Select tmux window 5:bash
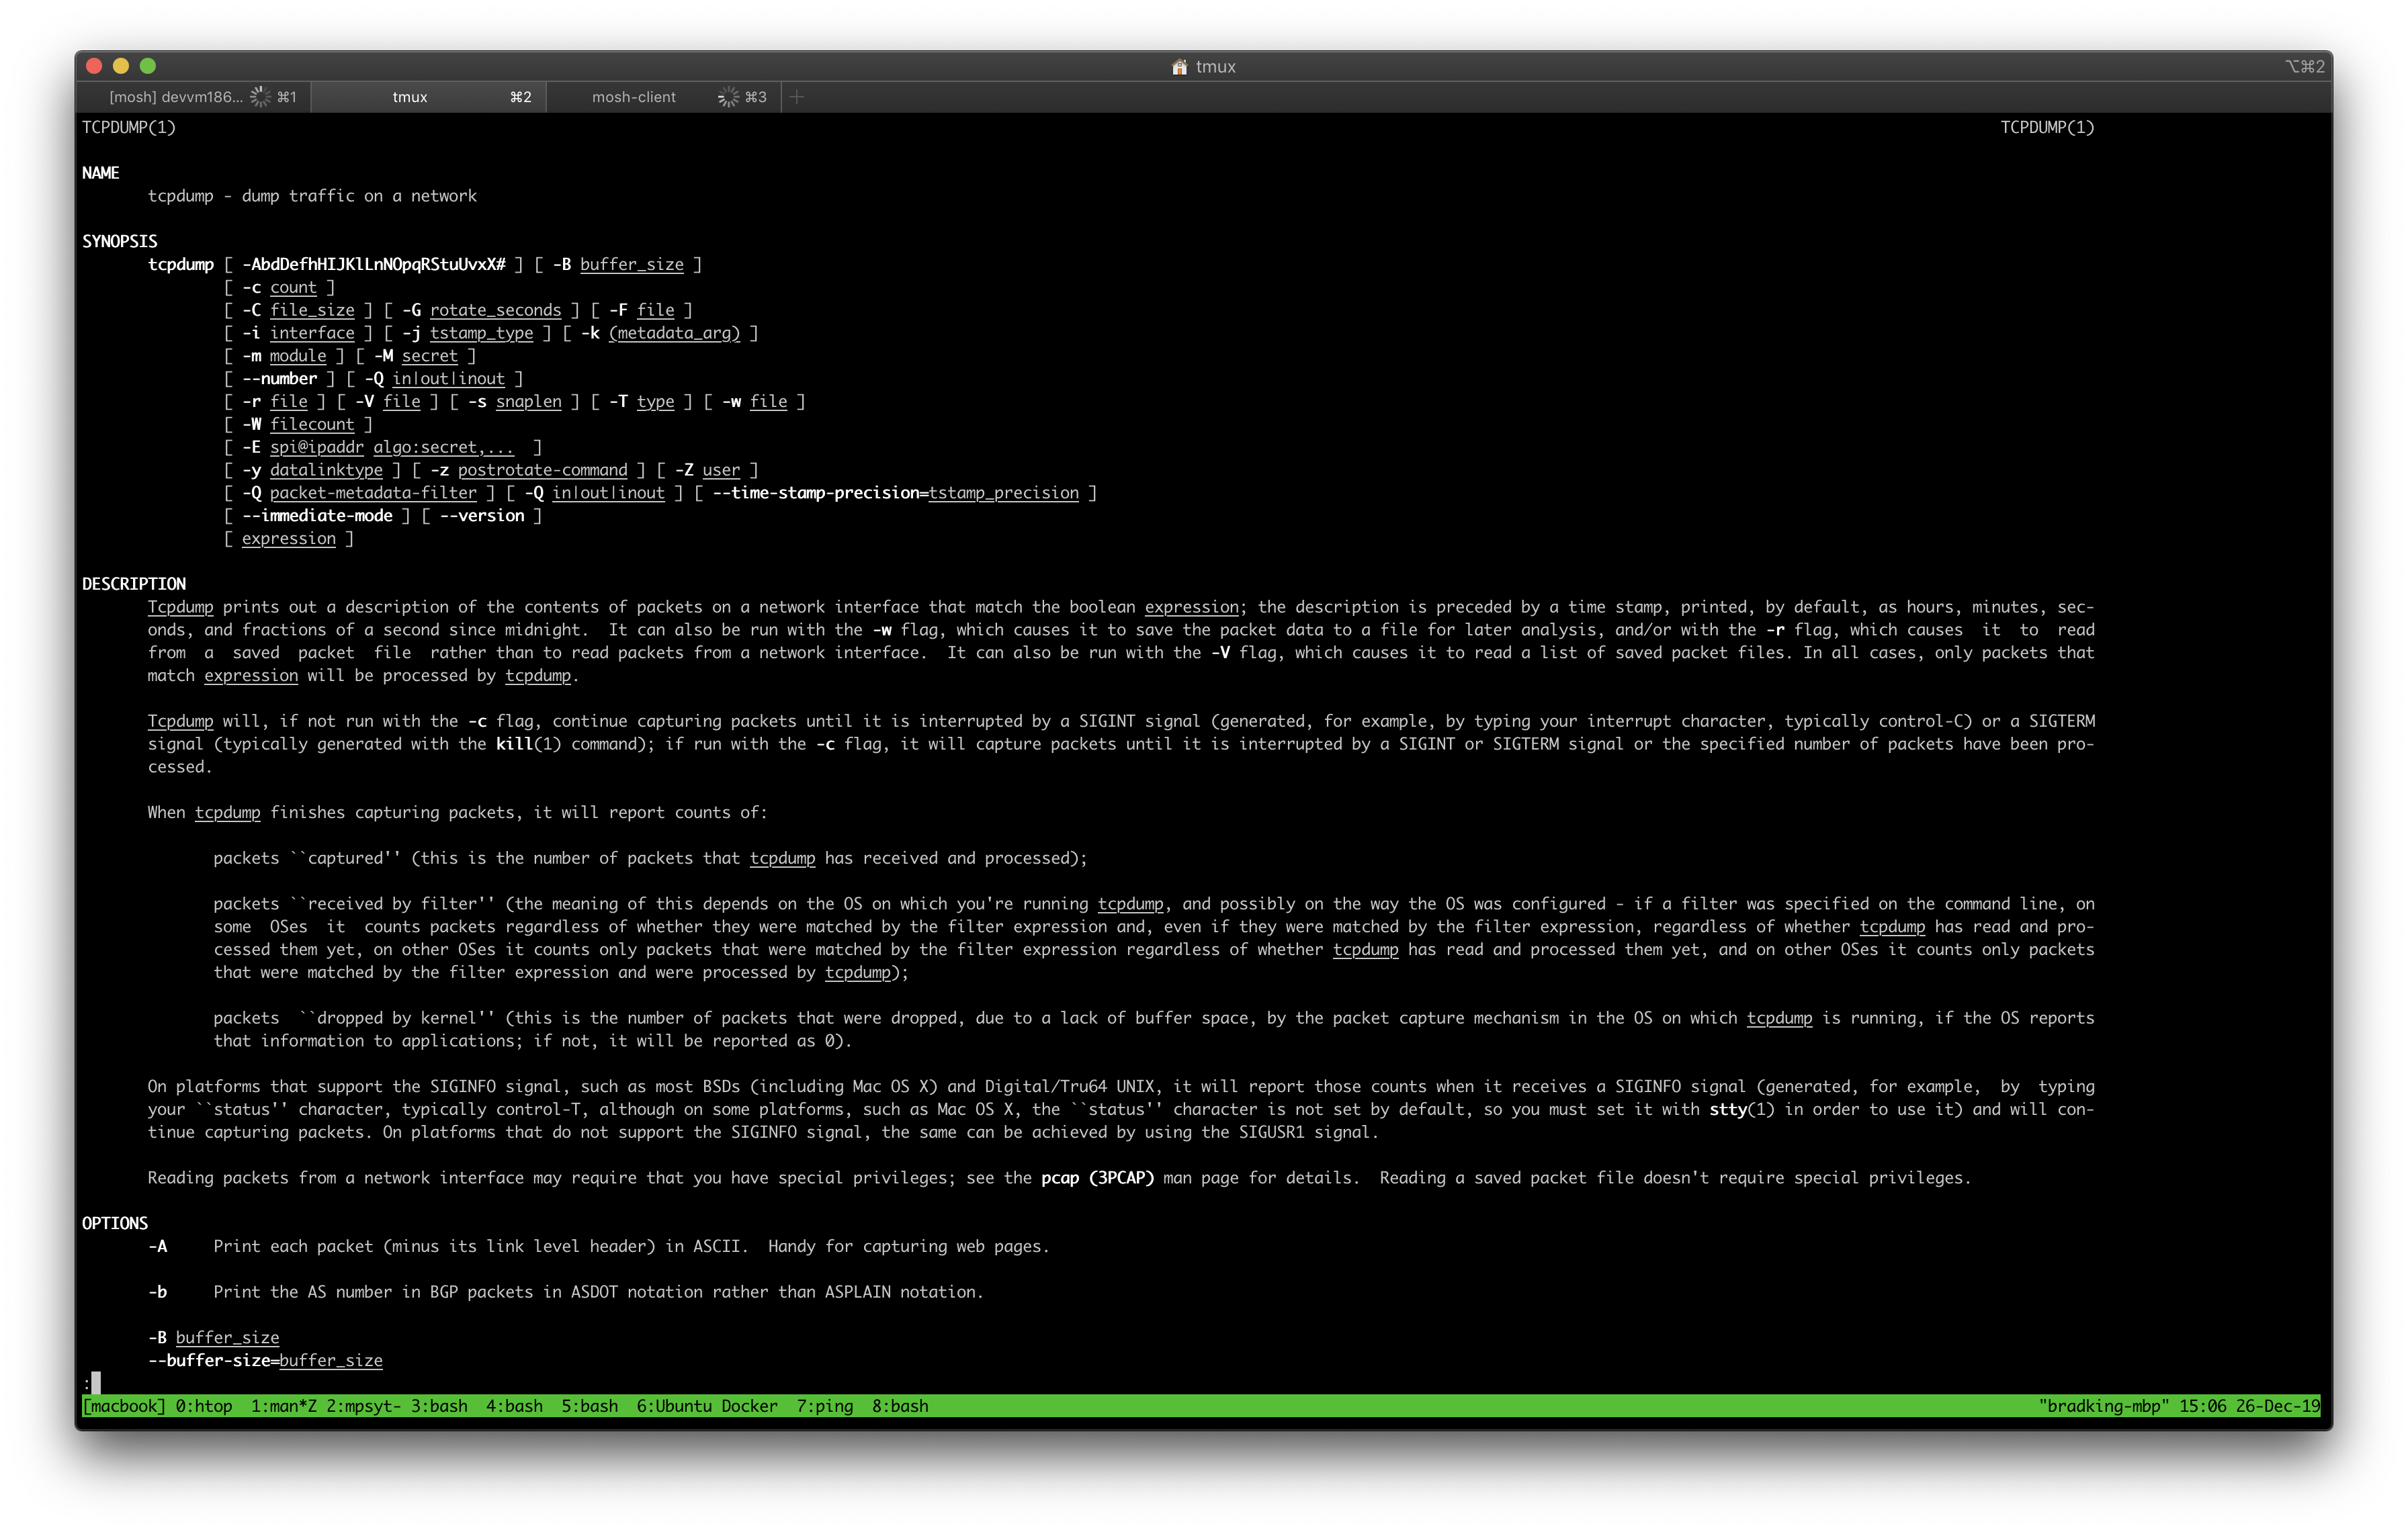Viewport: 2408px width, 1530px height. (589, 1406)
